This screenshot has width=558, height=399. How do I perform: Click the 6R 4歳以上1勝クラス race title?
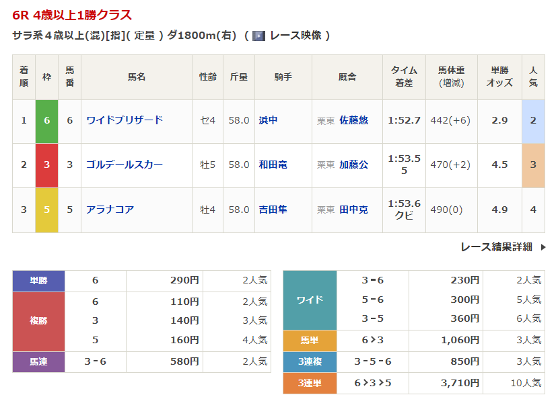(72, 15)
